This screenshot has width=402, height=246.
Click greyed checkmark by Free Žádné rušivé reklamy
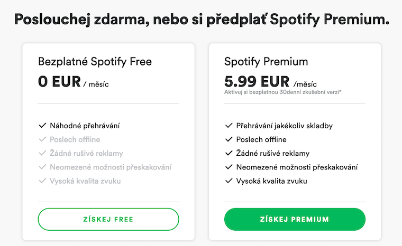coord(42,153)
